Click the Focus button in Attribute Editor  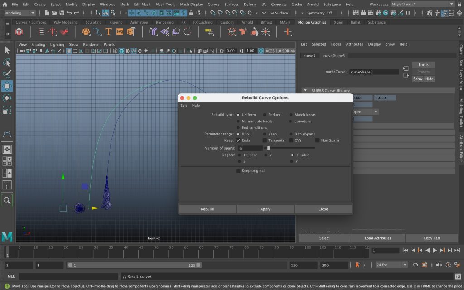424,65
